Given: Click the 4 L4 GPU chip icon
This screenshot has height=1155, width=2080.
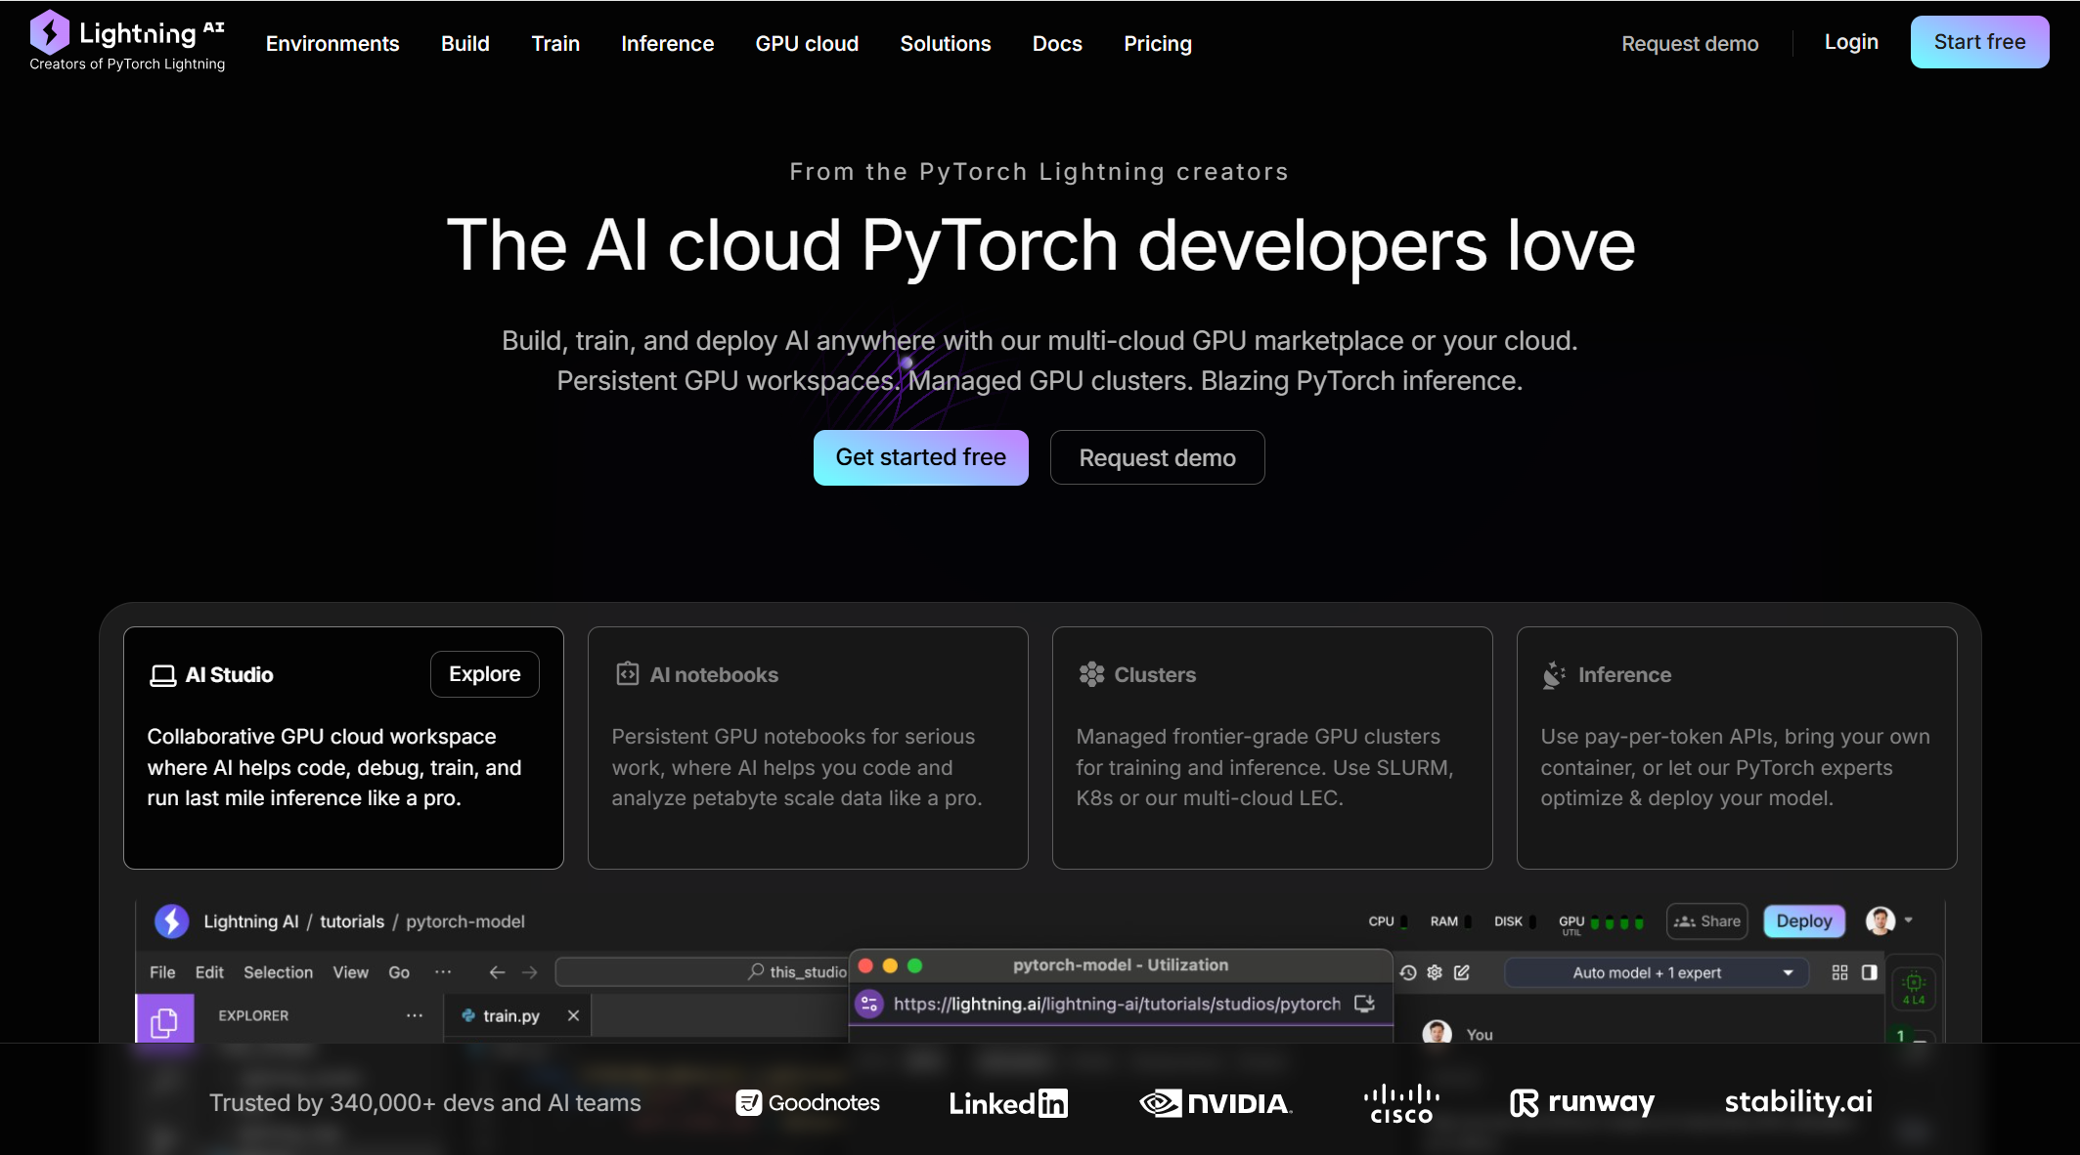Looking at the screenshot, I should point(1914,987).
